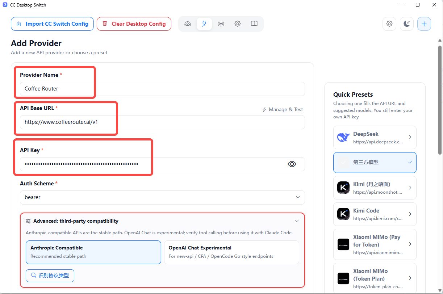Choose Xiaomi MiMo (Token Plan) preset

point(375,278)
